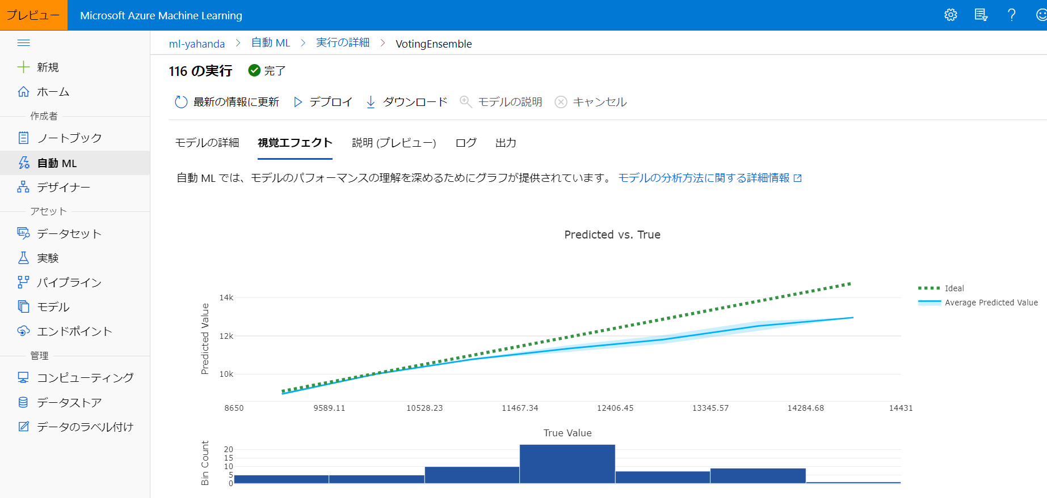This screenshot has width=1047, height=498.
Task: Open the help question mark icon
Action: (x=1011, y=15)
